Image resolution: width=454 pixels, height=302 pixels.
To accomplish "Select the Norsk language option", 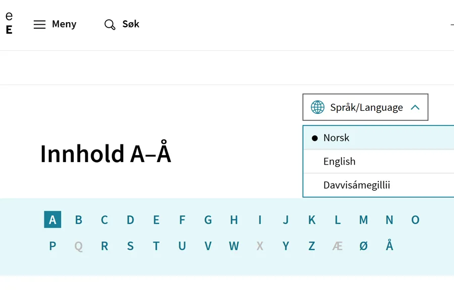I will [336, 138].
